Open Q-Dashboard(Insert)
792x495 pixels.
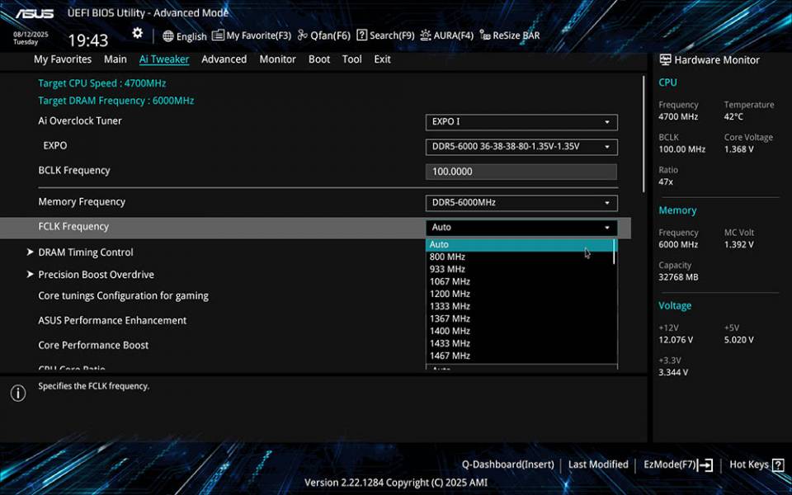coord(507,464)
